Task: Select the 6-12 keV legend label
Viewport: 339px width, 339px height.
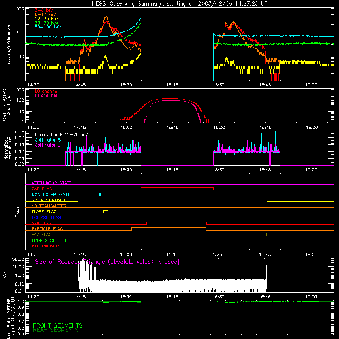Action: click(x=45, y=14)
